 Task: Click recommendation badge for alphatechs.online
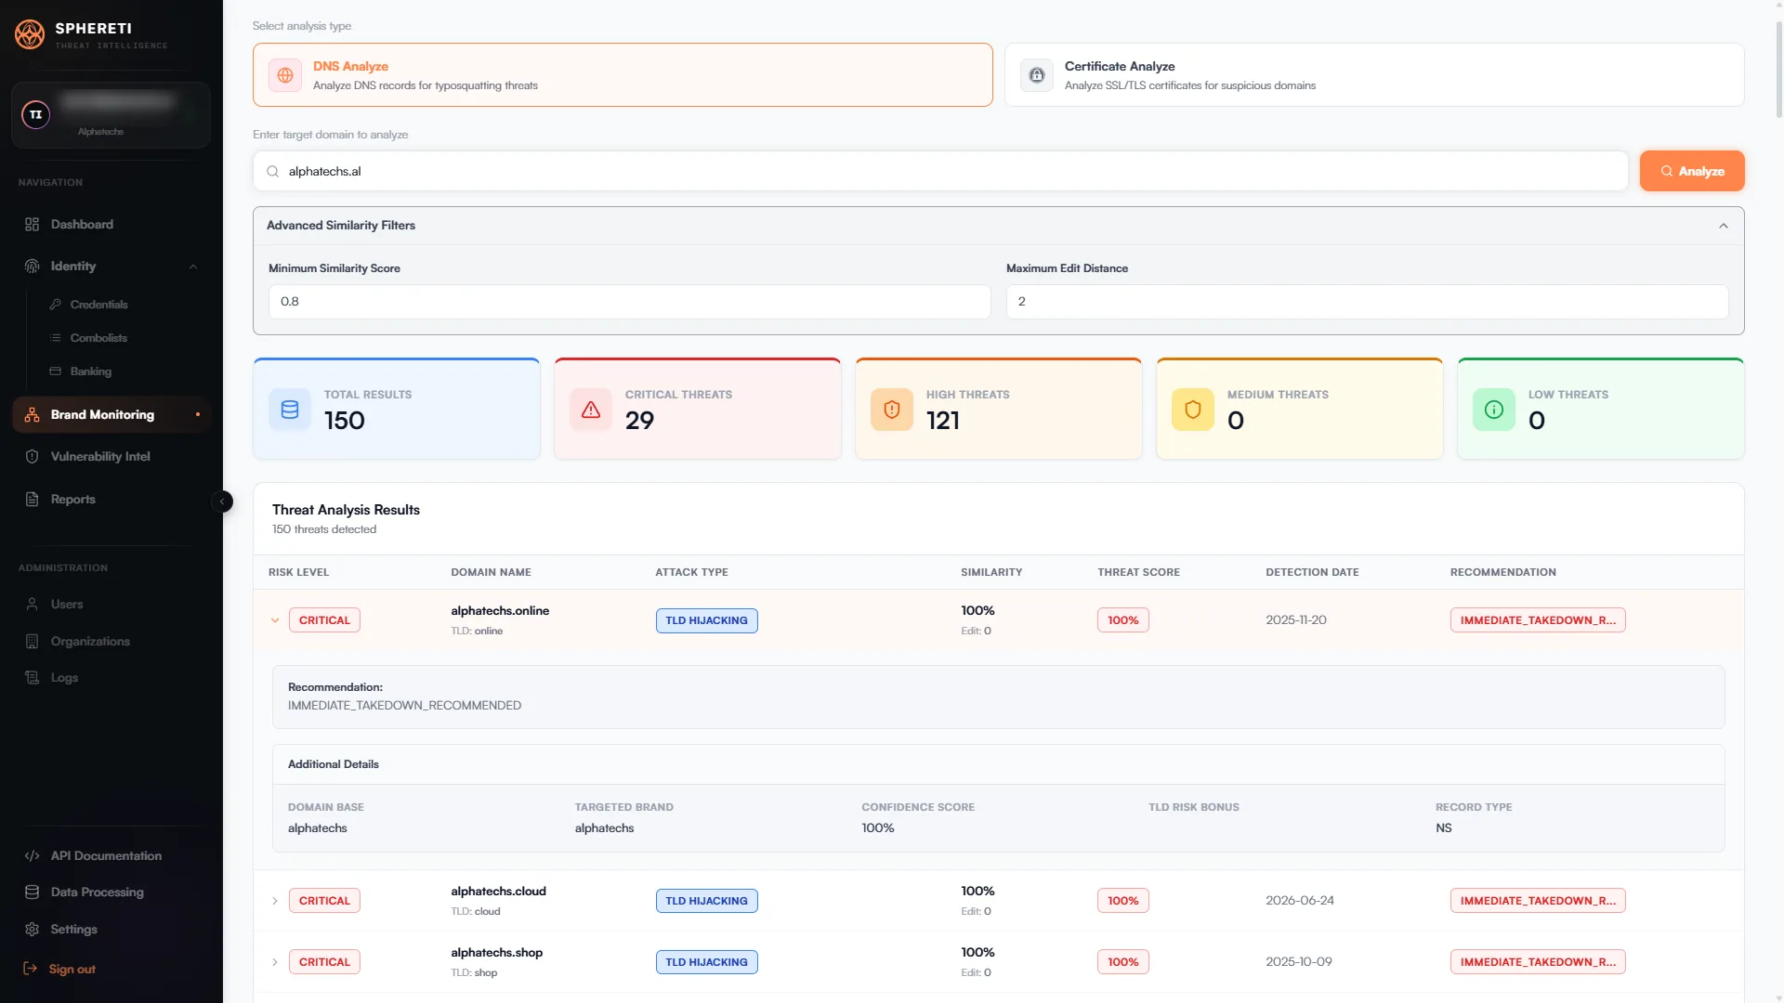pyautogui.click(x=1538, y=620)
